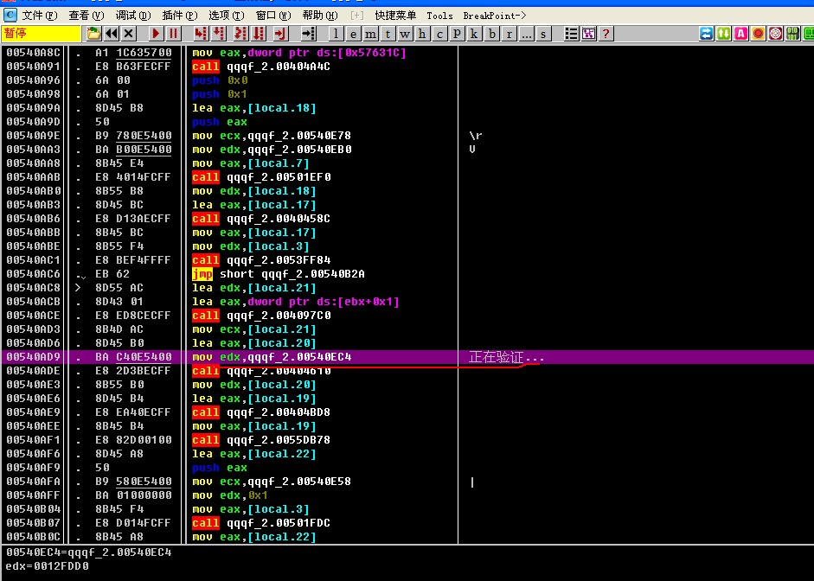Show References with r button
The width and height of the screenshot is (814, 581).
[510, 34]
